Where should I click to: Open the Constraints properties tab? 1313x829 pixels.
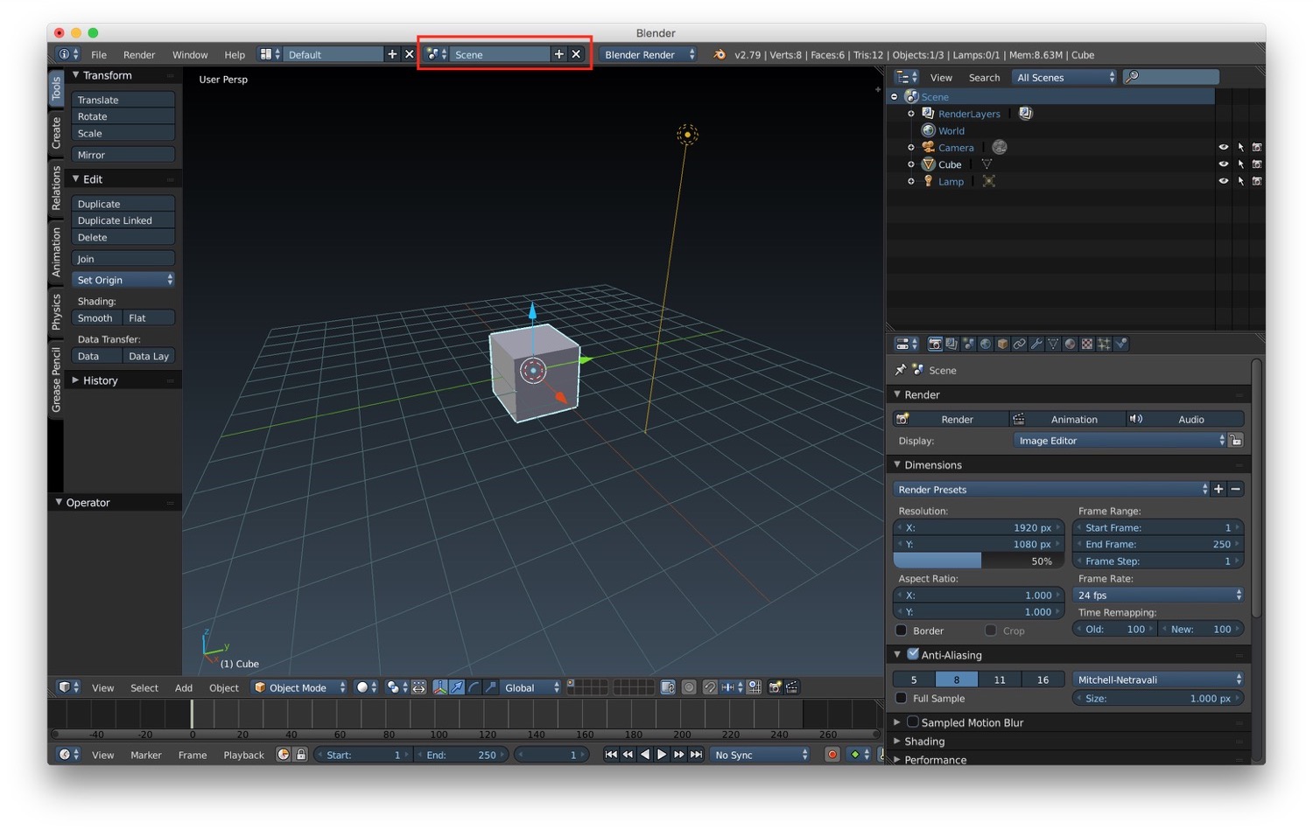(1020, 344)
